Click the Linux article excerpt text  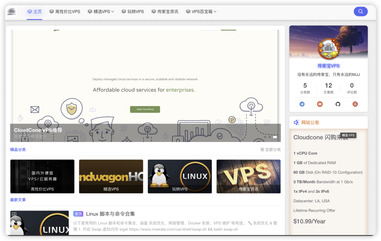[175, 226]
